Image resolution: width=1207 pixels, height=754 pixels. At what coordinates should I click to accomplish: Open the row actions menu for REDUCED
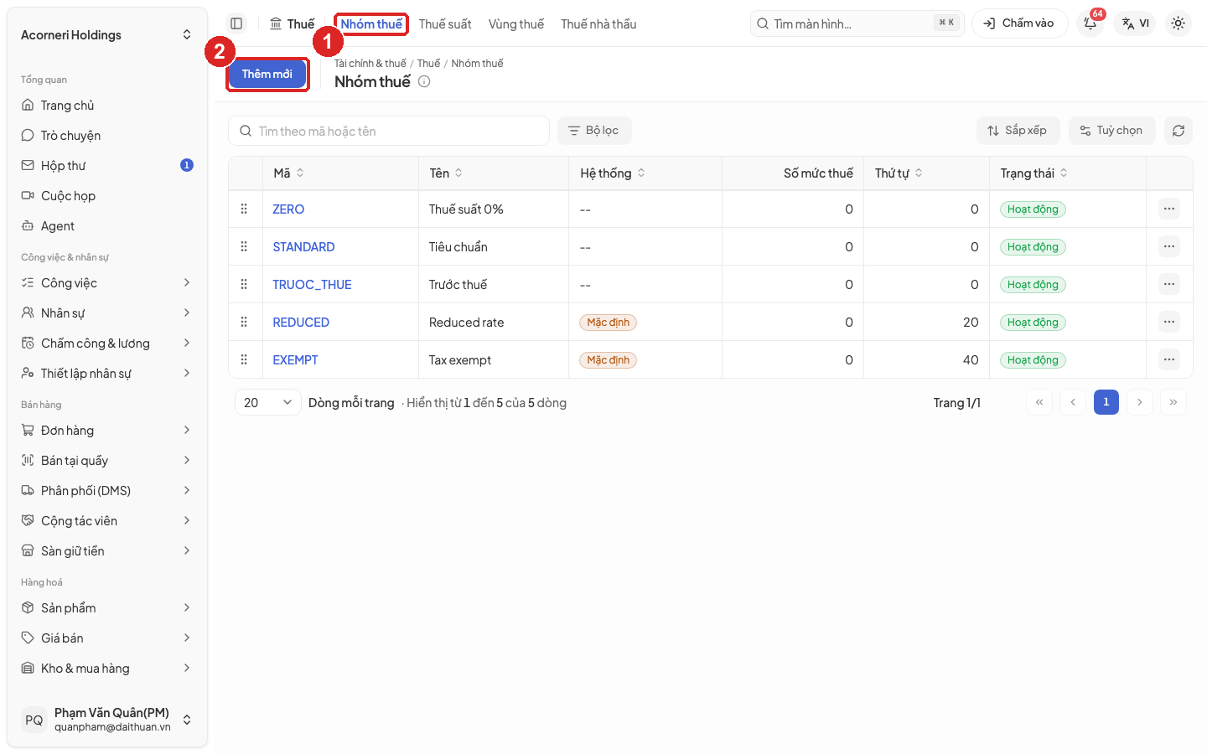point(1168,322)
